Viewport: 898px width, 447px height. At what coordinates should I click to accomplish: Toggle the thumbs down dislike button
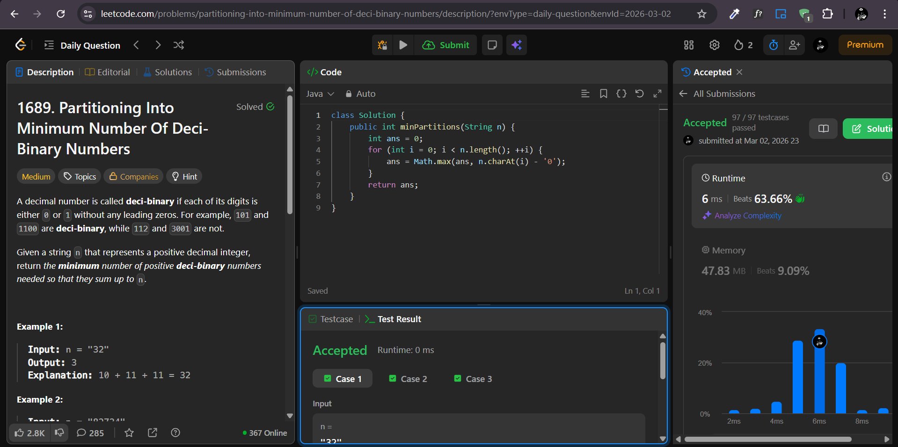pyautogui.click(x=59, y=433)
